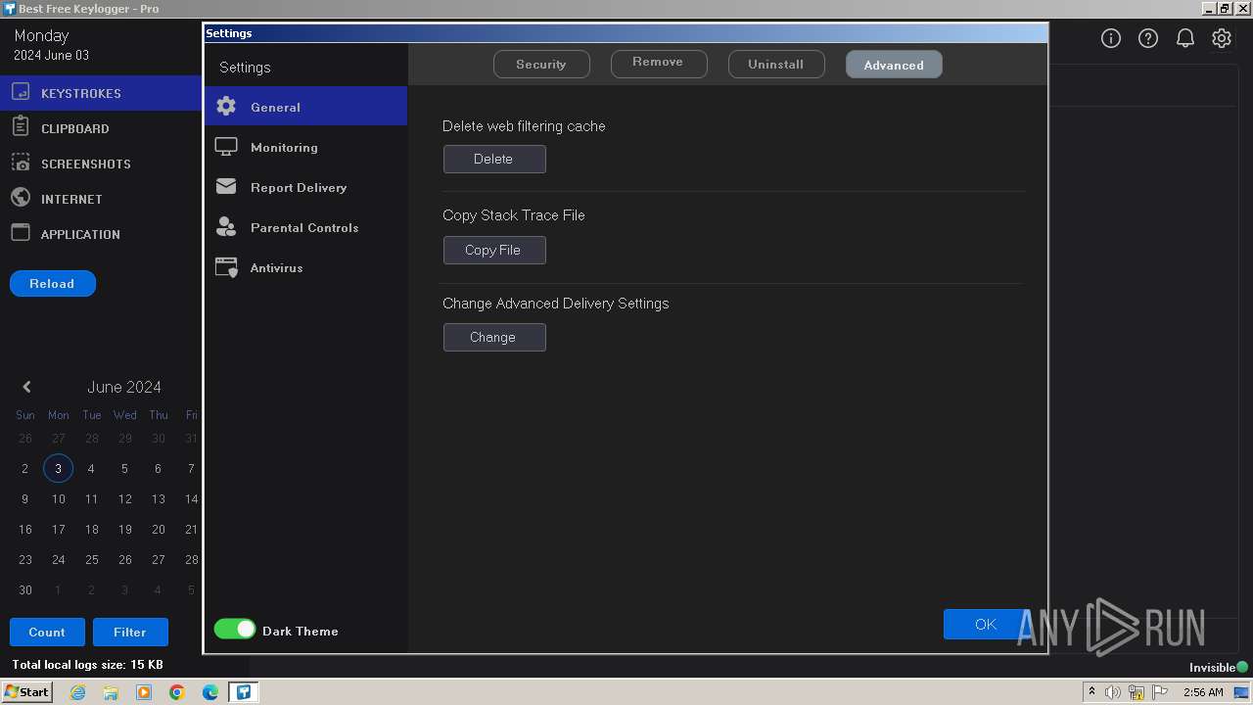Image resolution: width=1253 pixels, height=705 pixels.
Task: Click Delete web filtering cache button
Action: click(x=494, y=159)
